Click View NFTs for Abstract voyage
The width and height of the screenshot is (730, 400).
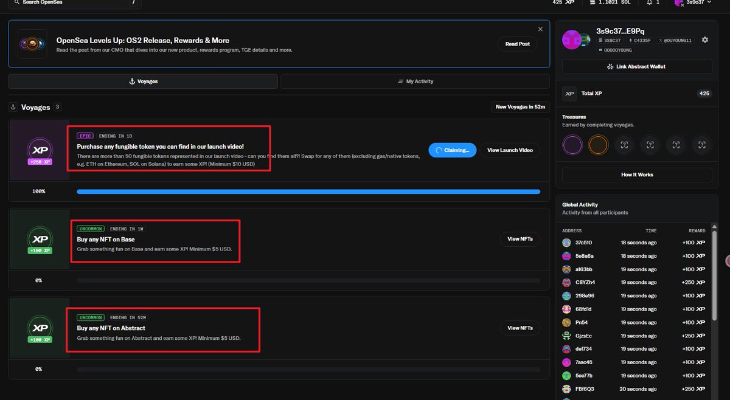tap(520, 328)
